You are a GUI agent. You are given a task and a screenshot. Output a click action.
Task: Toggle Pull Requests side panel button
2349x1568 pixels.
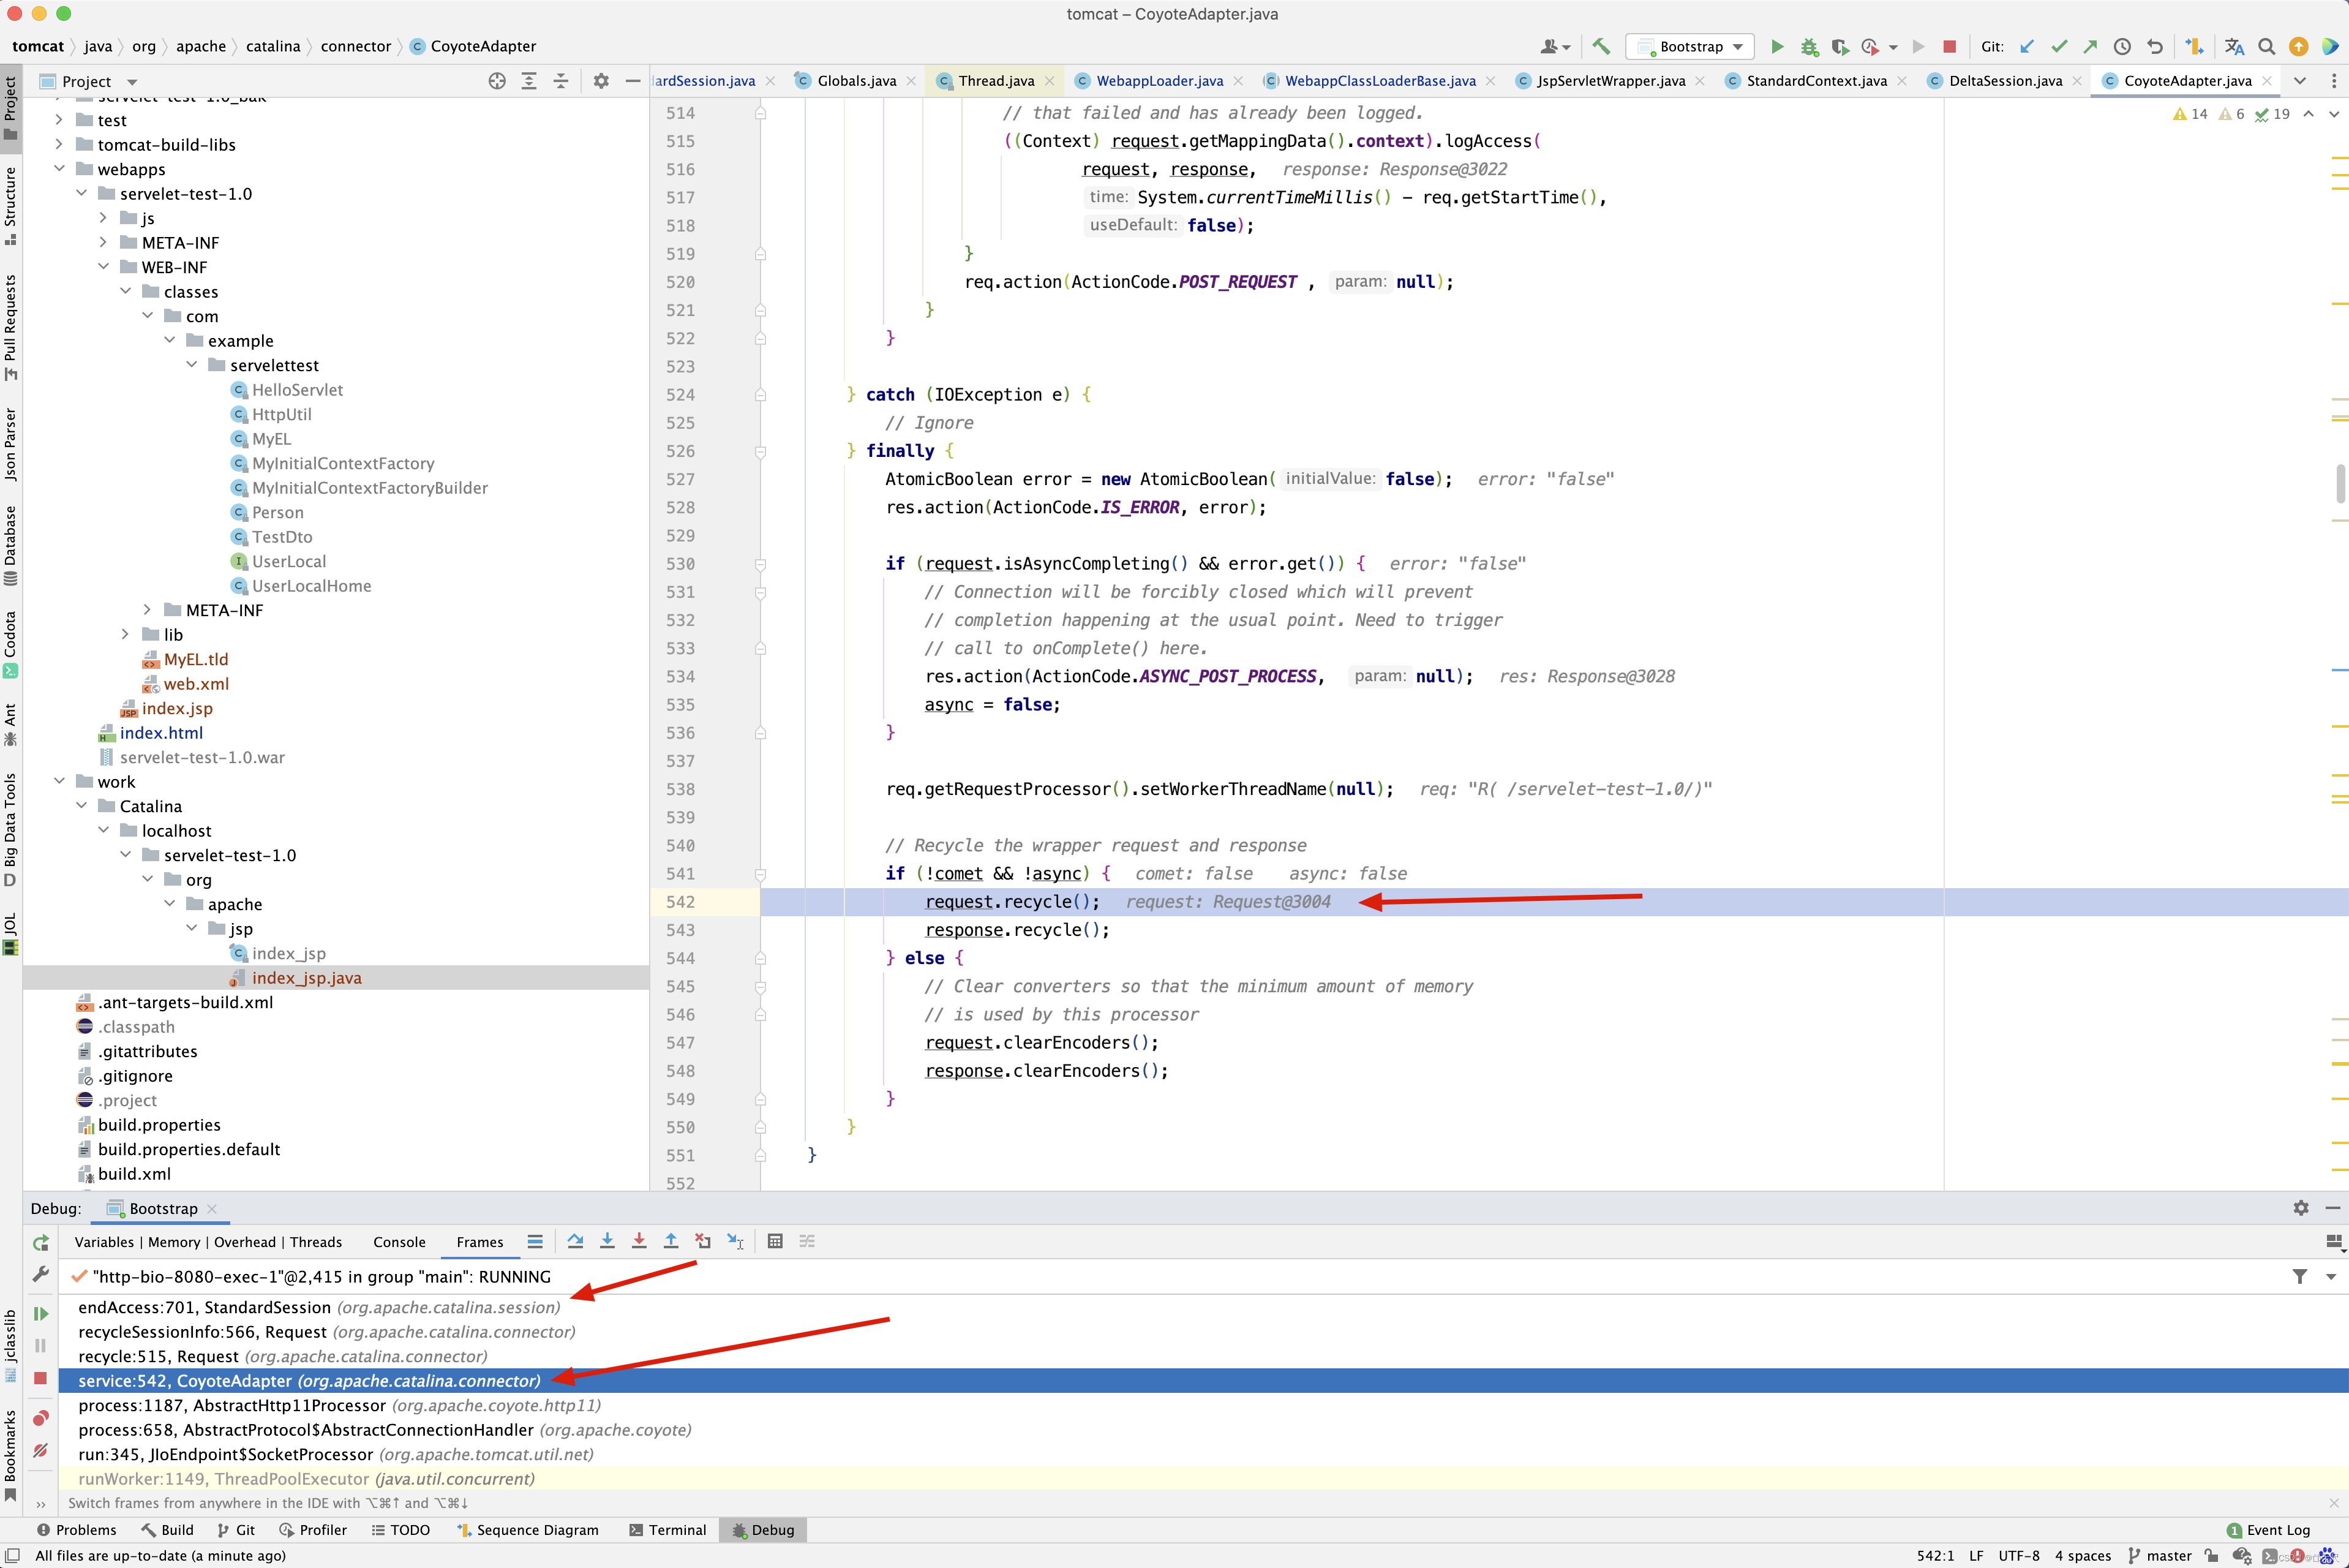click(x=11, y=327)
